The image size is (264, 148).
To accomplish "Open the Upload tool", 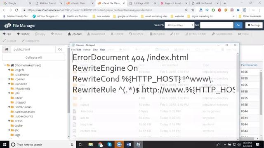I will [x=75, y=34].
